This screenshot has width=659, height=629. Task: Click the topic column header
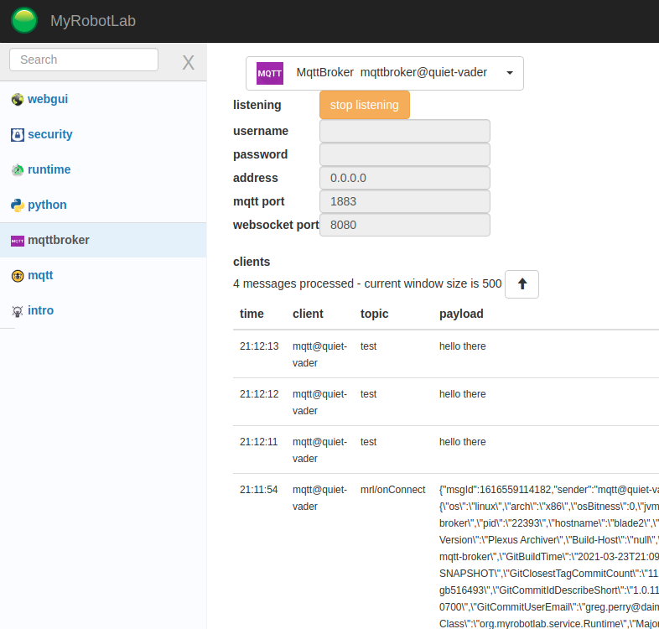[x=374, y=314]
